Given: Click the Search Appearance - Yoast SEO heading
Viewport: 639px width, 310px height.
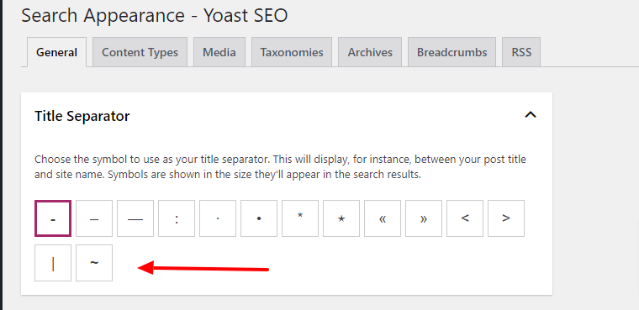Looking at the screenshot, I should [155, 16].
